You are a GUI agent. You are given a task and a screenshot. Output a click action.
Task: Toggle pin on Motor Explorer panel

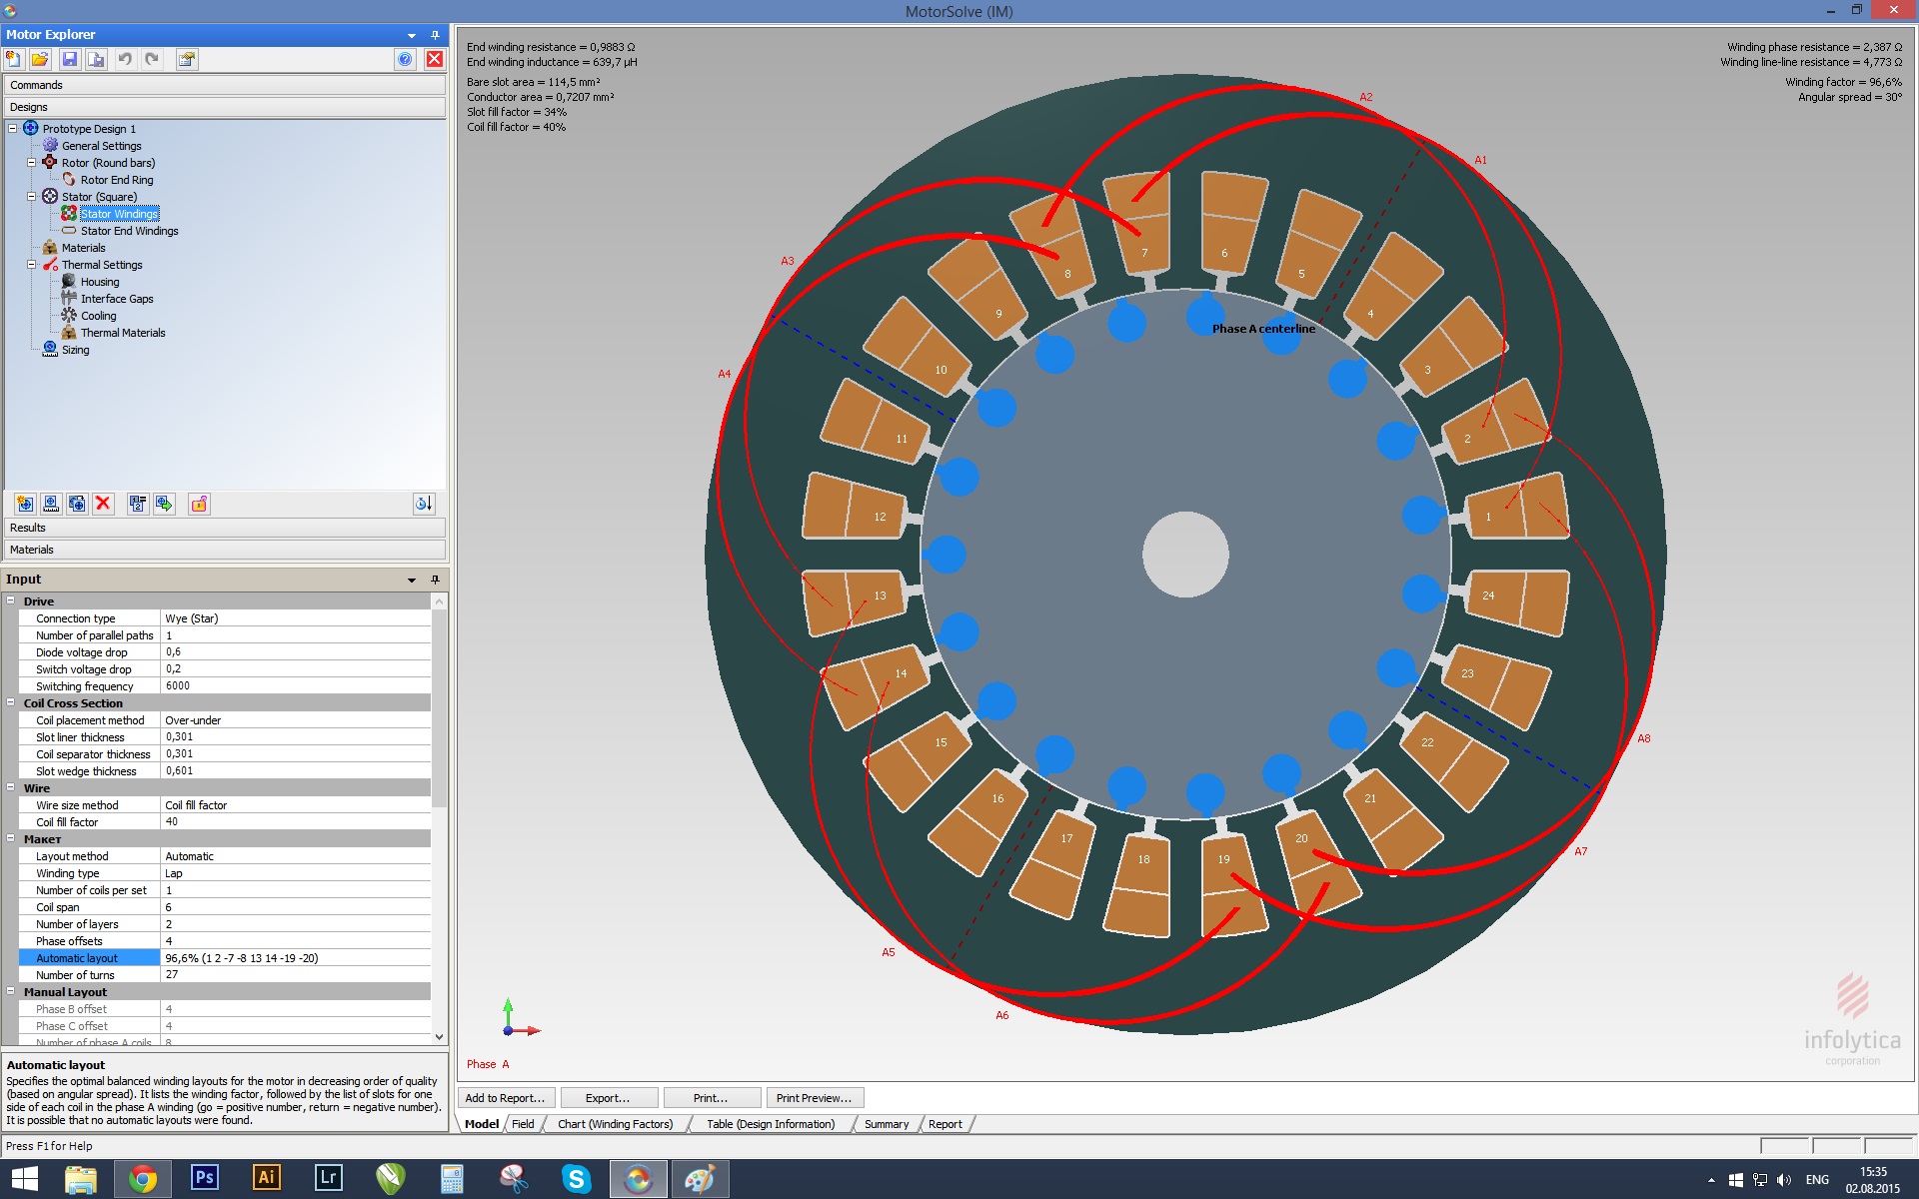tap(435, 35)
